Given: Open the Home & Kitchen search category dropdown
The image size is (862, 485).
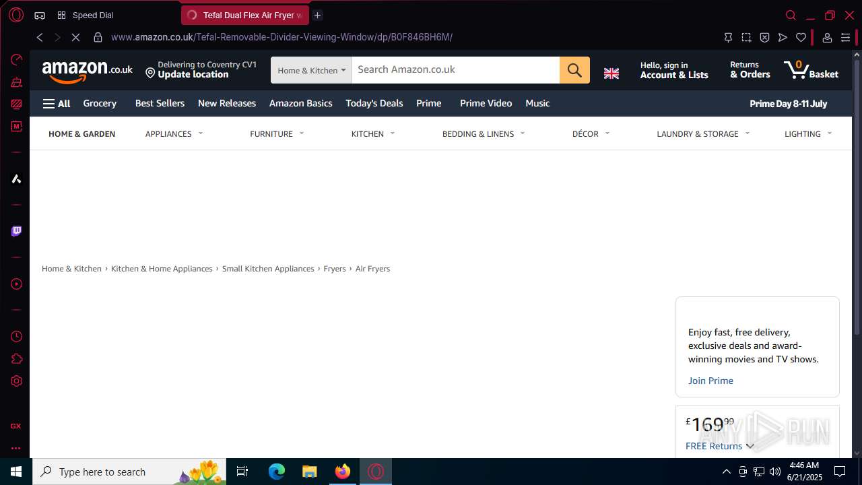Looking at the screenshot, I should click(x=311, y=70).
